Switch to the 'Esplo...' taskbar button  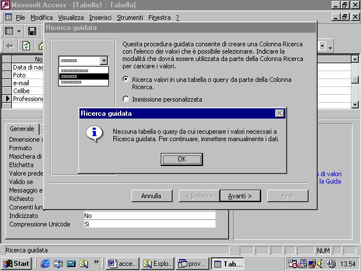157,264
